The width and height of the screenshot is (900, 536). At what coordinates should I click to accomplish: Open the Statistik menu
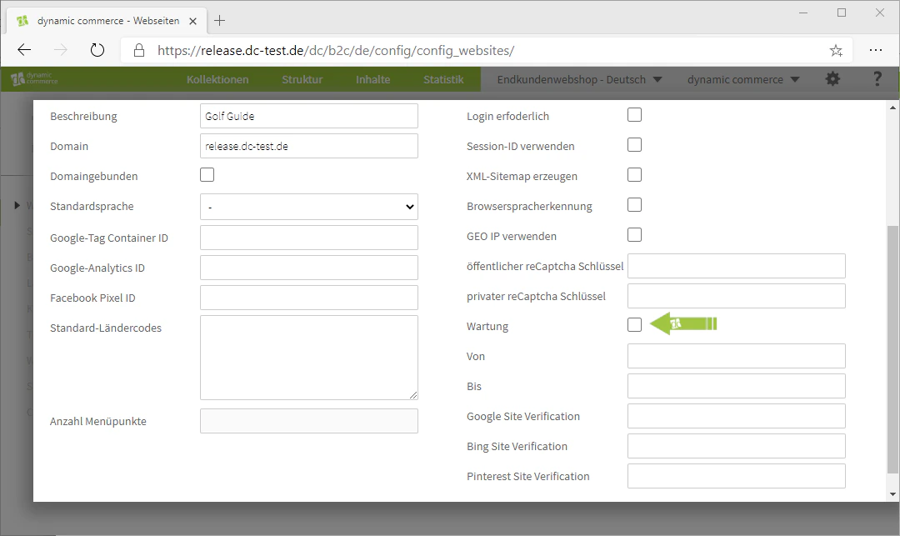(443, 79)
